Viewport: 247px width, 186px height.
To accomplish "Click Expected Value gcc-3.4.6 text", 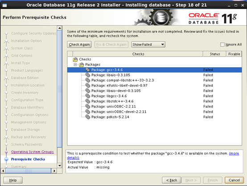I will [104, 162].
